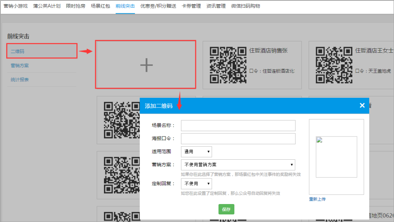Go to 卡券管理 tab
Screen dimensions: 394x222
point(191,6)
